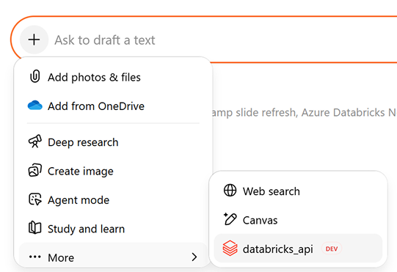Click the Agent mode cursor icon

pyautogui.click(x=35, y=199)
